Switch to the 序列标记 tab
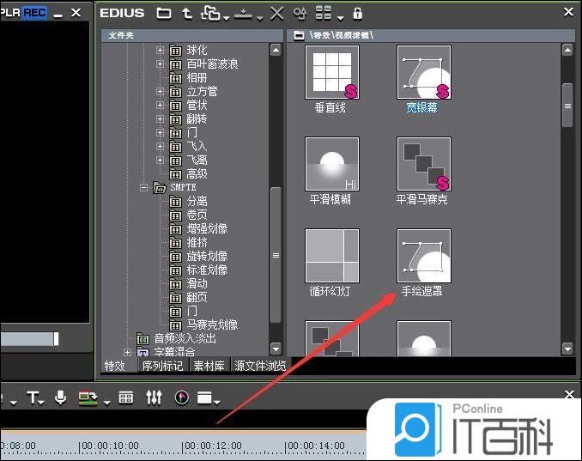Viewport: 582px width, 461px height. 163,366
